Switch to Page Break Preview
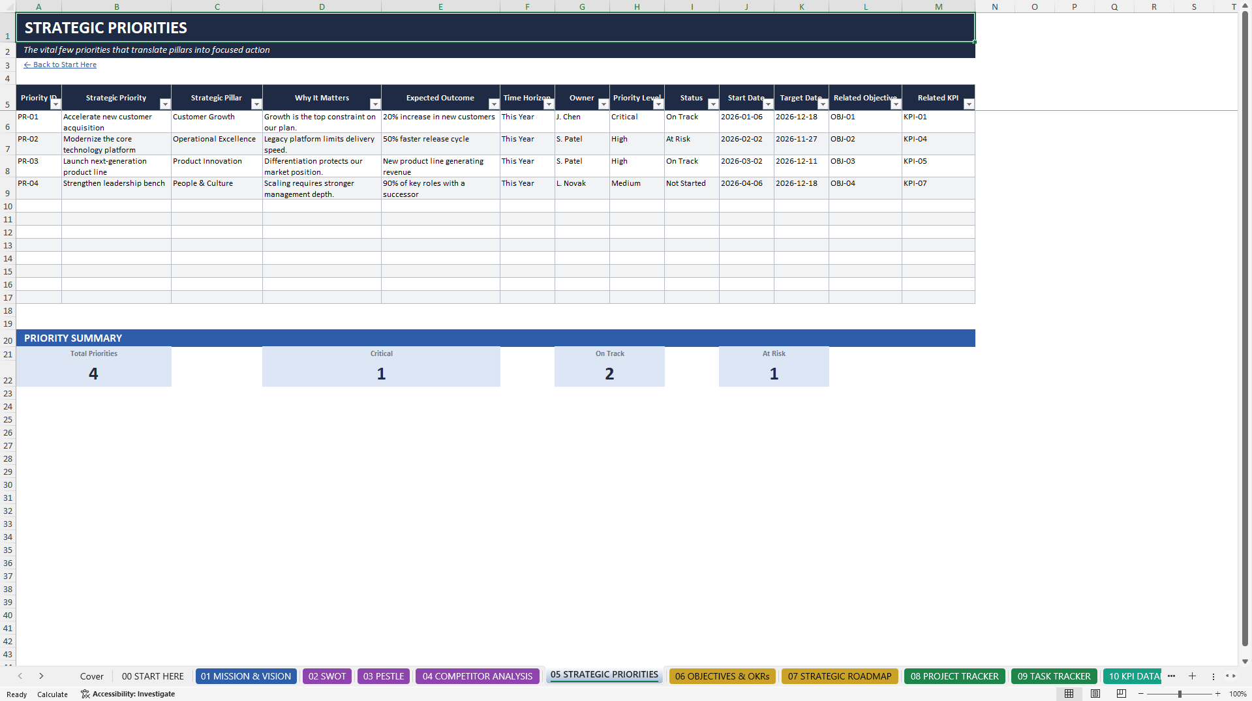The width and height of the screenshot is (1252, 701). (x=1122, y=694)
